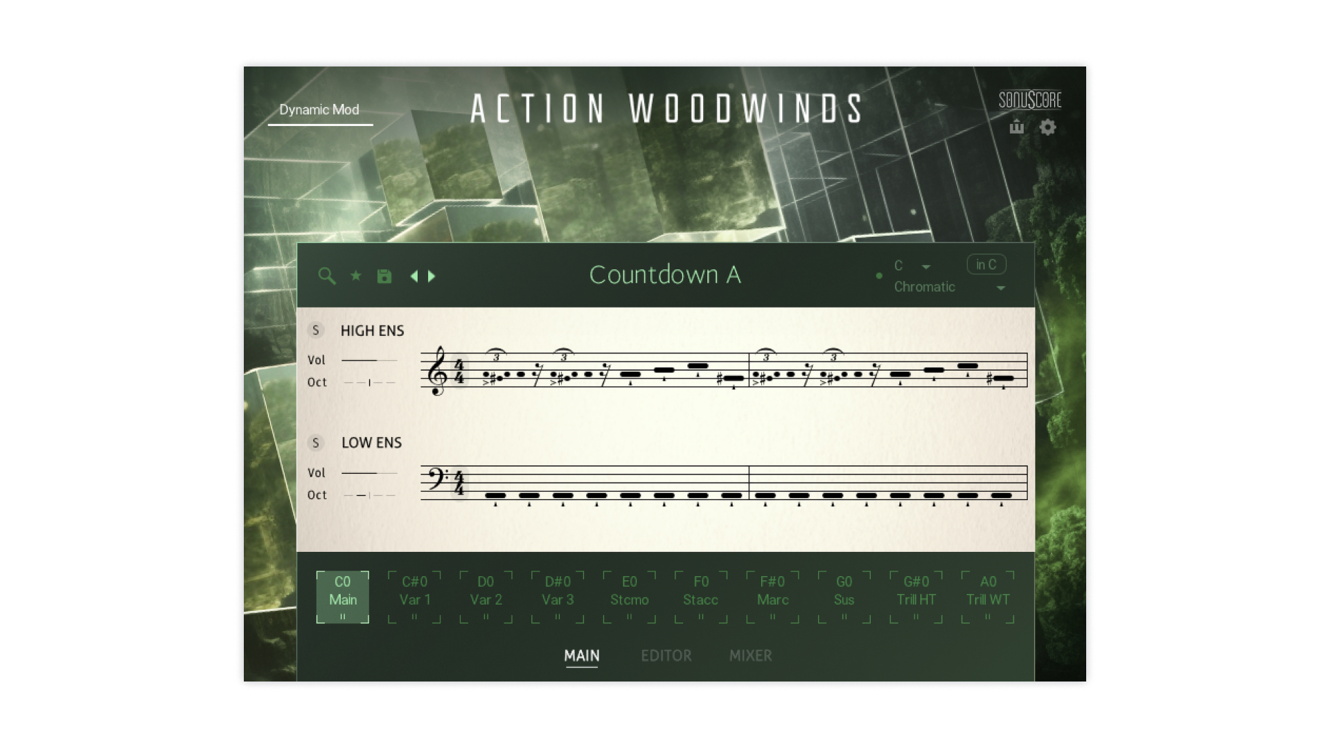This screenshot has width=1330, height=748.
Task: Select the C#0 Var 1 keyswitch
Action: (415, 596)
